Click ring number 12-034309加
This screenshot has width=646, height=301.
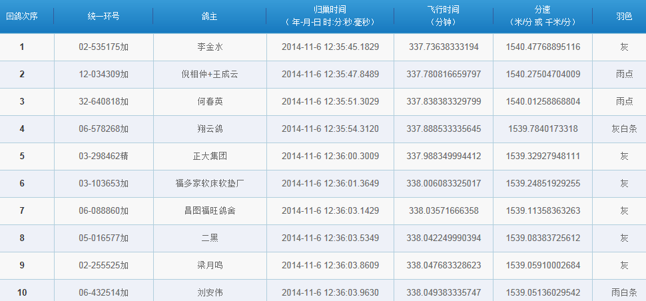point(103,75)
